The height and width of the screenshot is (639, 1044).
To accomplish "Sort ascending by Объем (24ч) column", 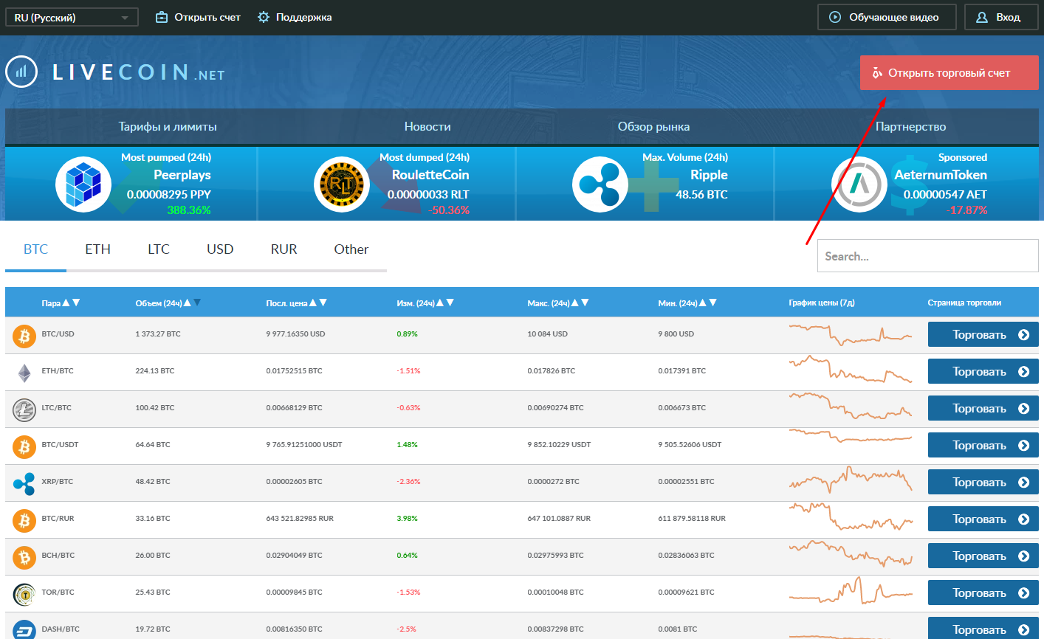I will coord(187,303).
